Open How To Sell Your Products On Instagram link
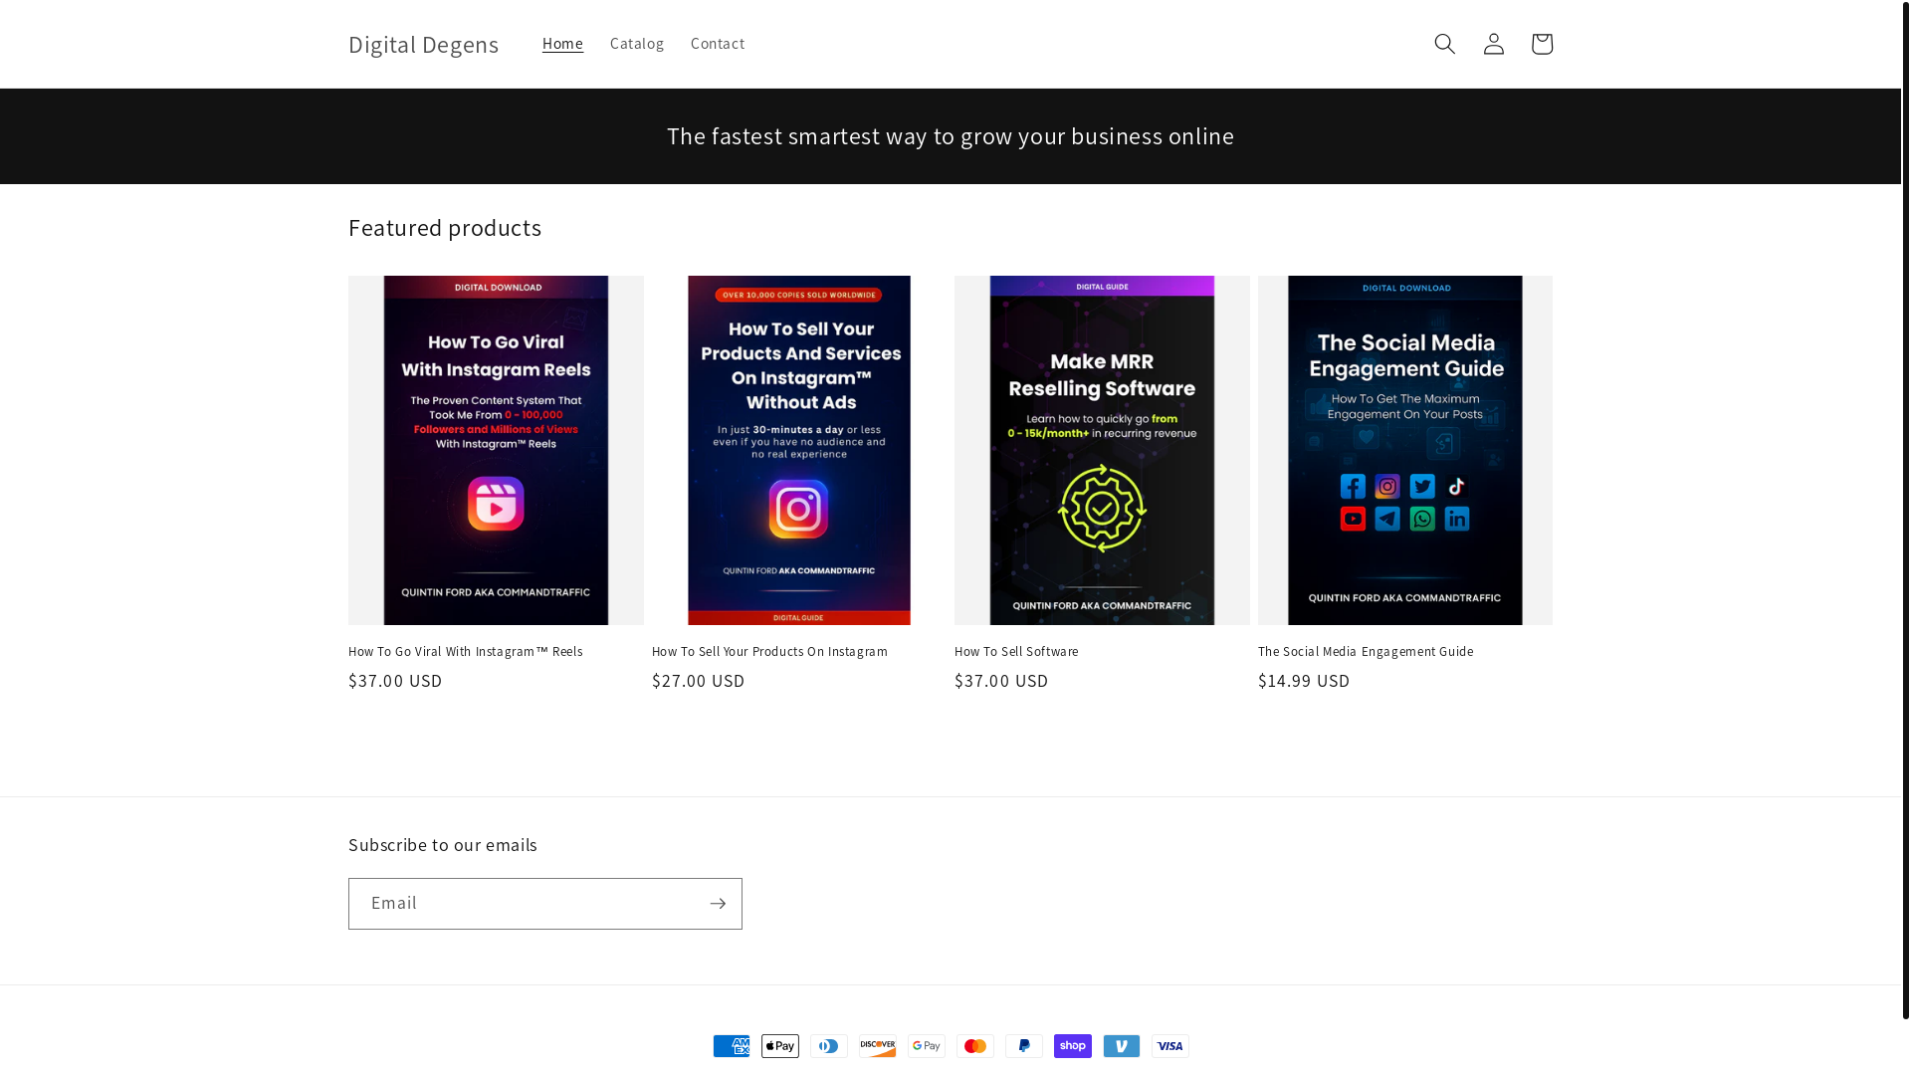 769,652
